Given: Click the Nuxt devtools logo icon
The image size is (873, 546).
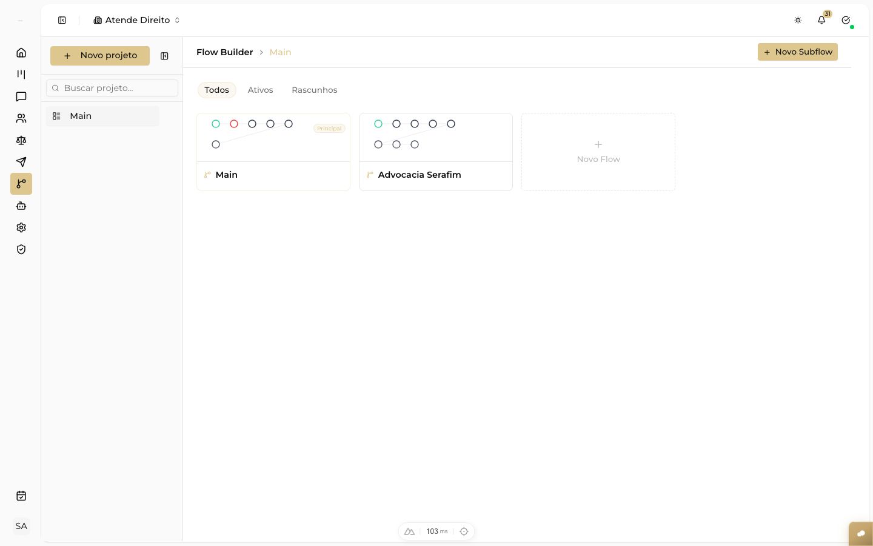Looking at the screenshot, I should coord(409,531).
